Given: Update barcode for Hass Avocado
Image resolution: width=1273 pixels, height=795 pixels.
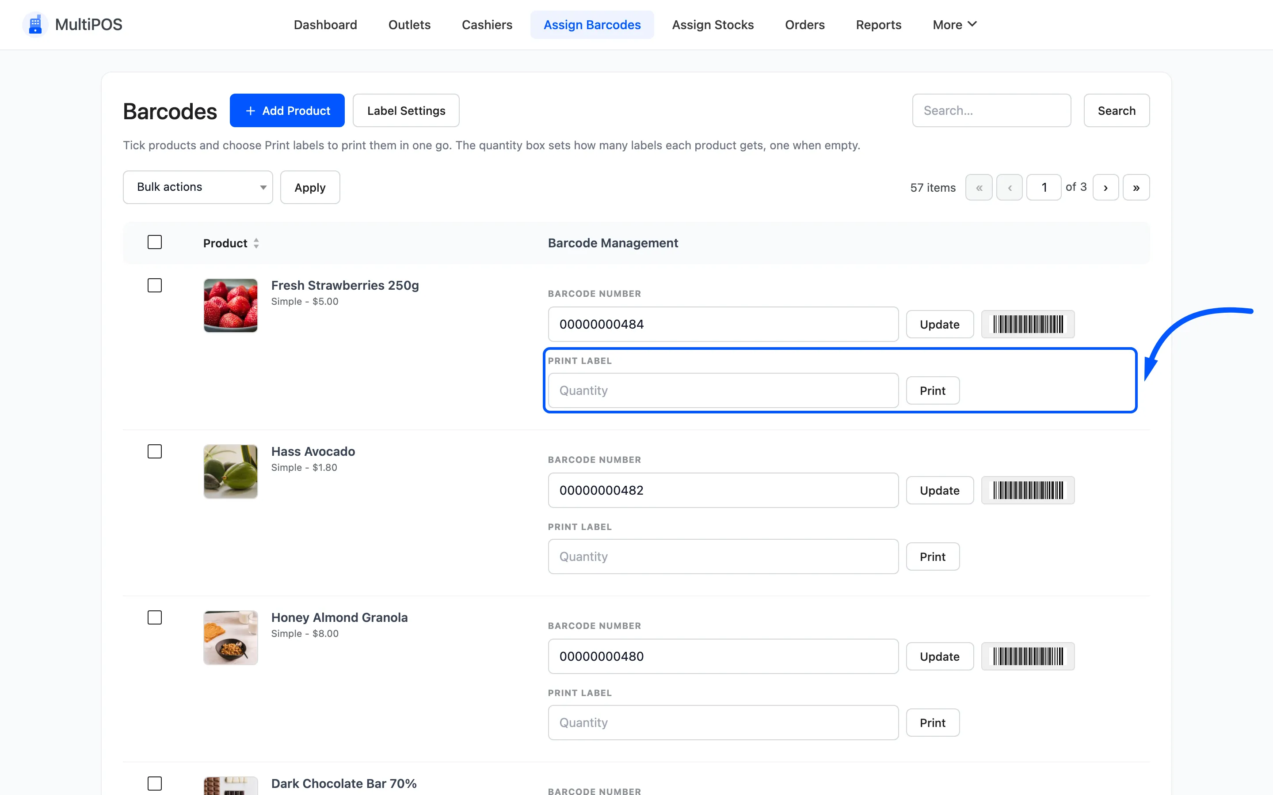Looking at the screenshot, I should pos(939,491).
